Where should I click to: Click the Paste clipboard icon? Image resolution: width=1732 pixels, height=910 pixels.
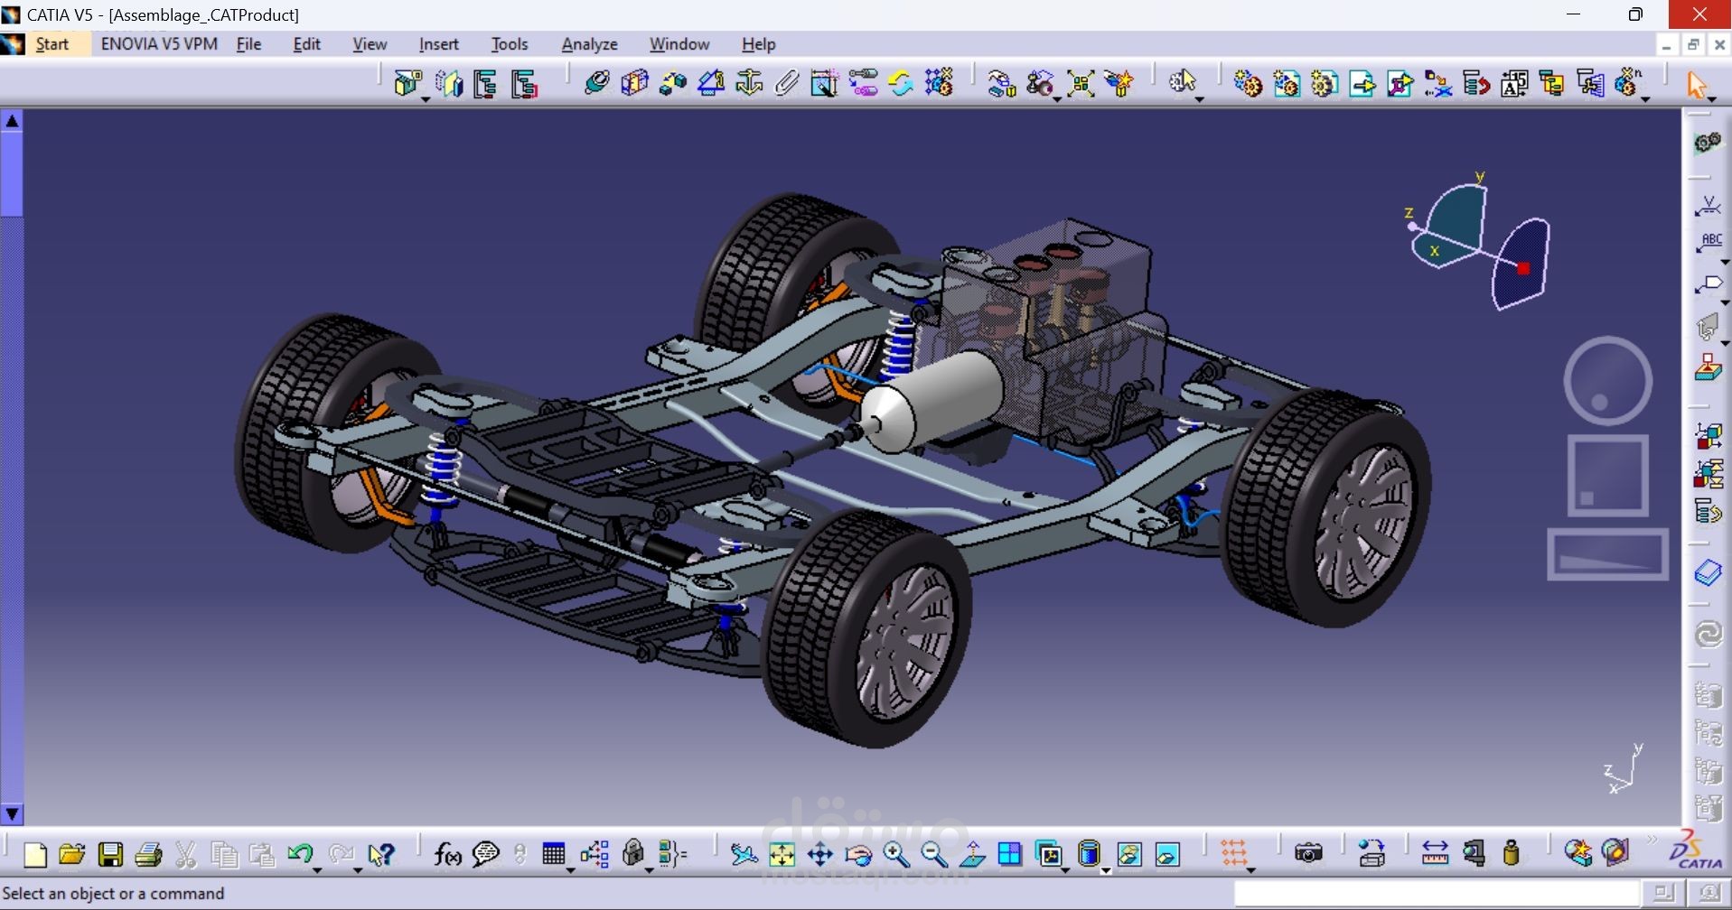click(x=262, y=854)
